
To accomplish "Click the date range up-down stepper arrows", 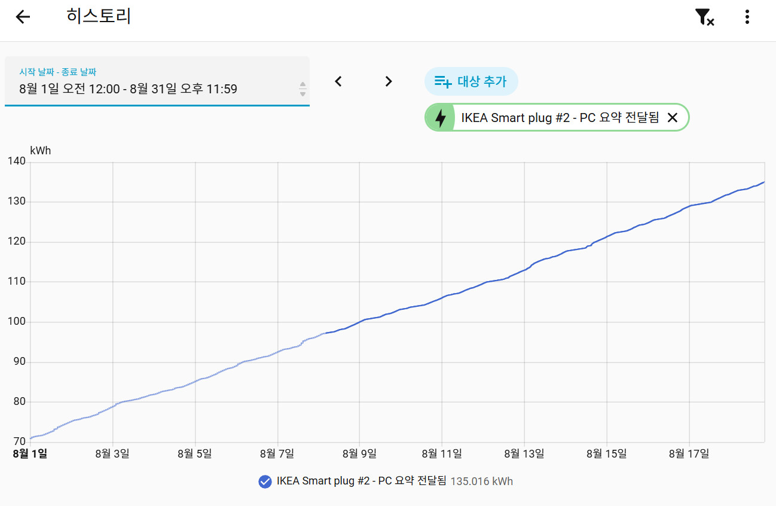I will coord(303,89).
